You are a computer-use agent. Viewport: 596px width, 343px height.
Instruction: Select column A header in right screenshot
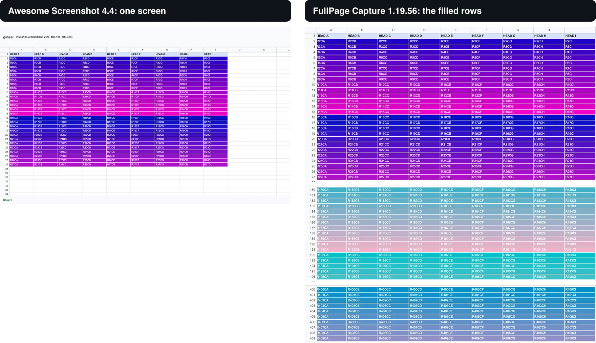click(331, 30)
